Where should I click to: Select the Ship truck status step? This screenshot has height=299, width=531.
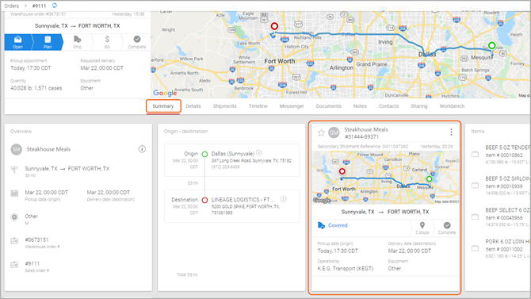coord(77,42)
